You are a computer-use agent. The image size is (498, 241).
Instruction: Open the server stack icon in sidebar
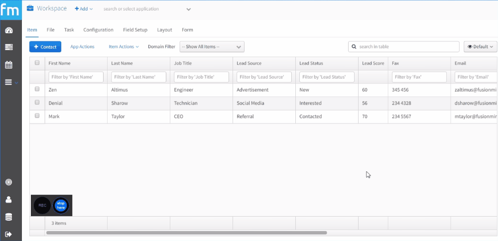[x=9, y=47]
